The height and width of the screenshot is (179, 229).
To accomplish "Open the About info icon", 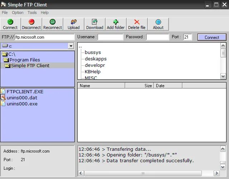I will 158,22.
